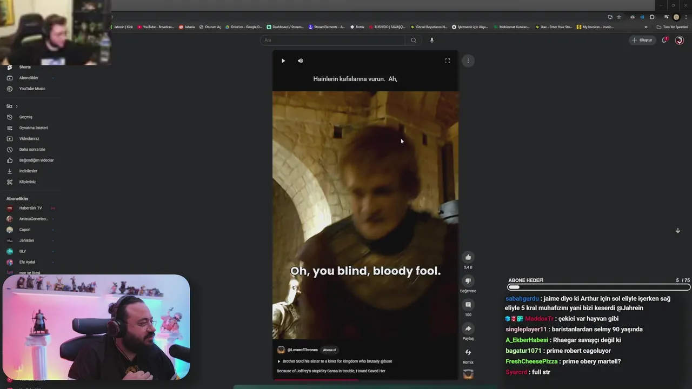Screen dimensions: 692x389
Task: Click the LoverofThrones channel avatar
Action: 281,350
